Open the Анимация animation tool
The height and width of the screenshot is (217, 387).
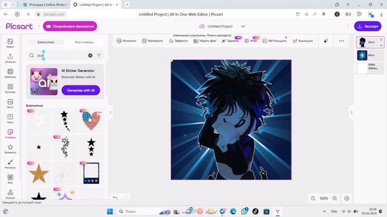[x=302, y=41]
